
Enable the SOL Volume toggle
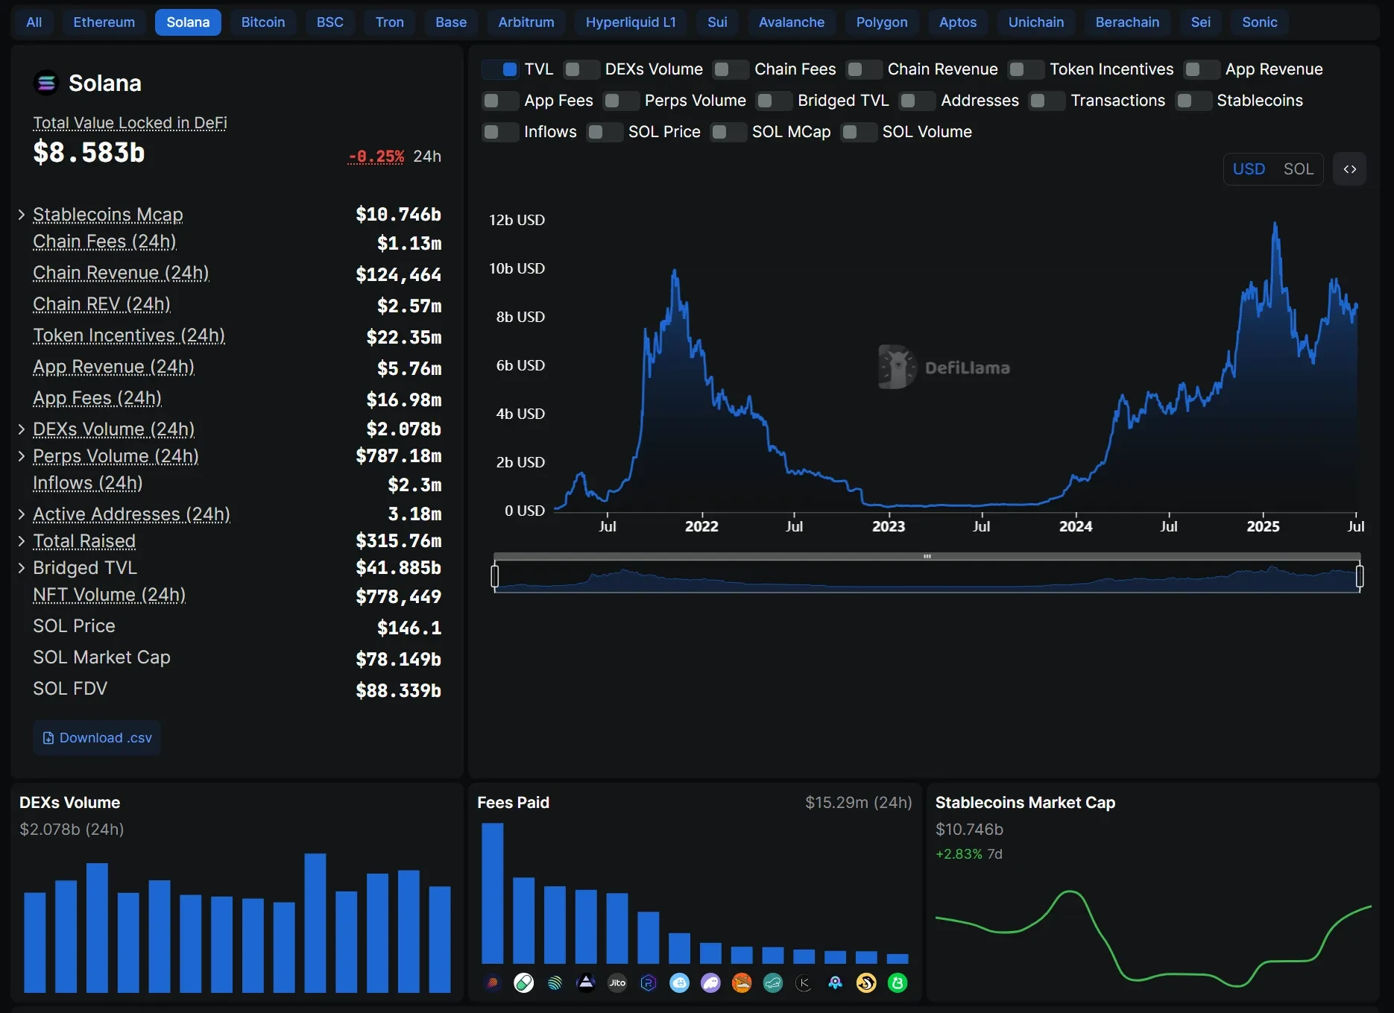click(859, 132)
